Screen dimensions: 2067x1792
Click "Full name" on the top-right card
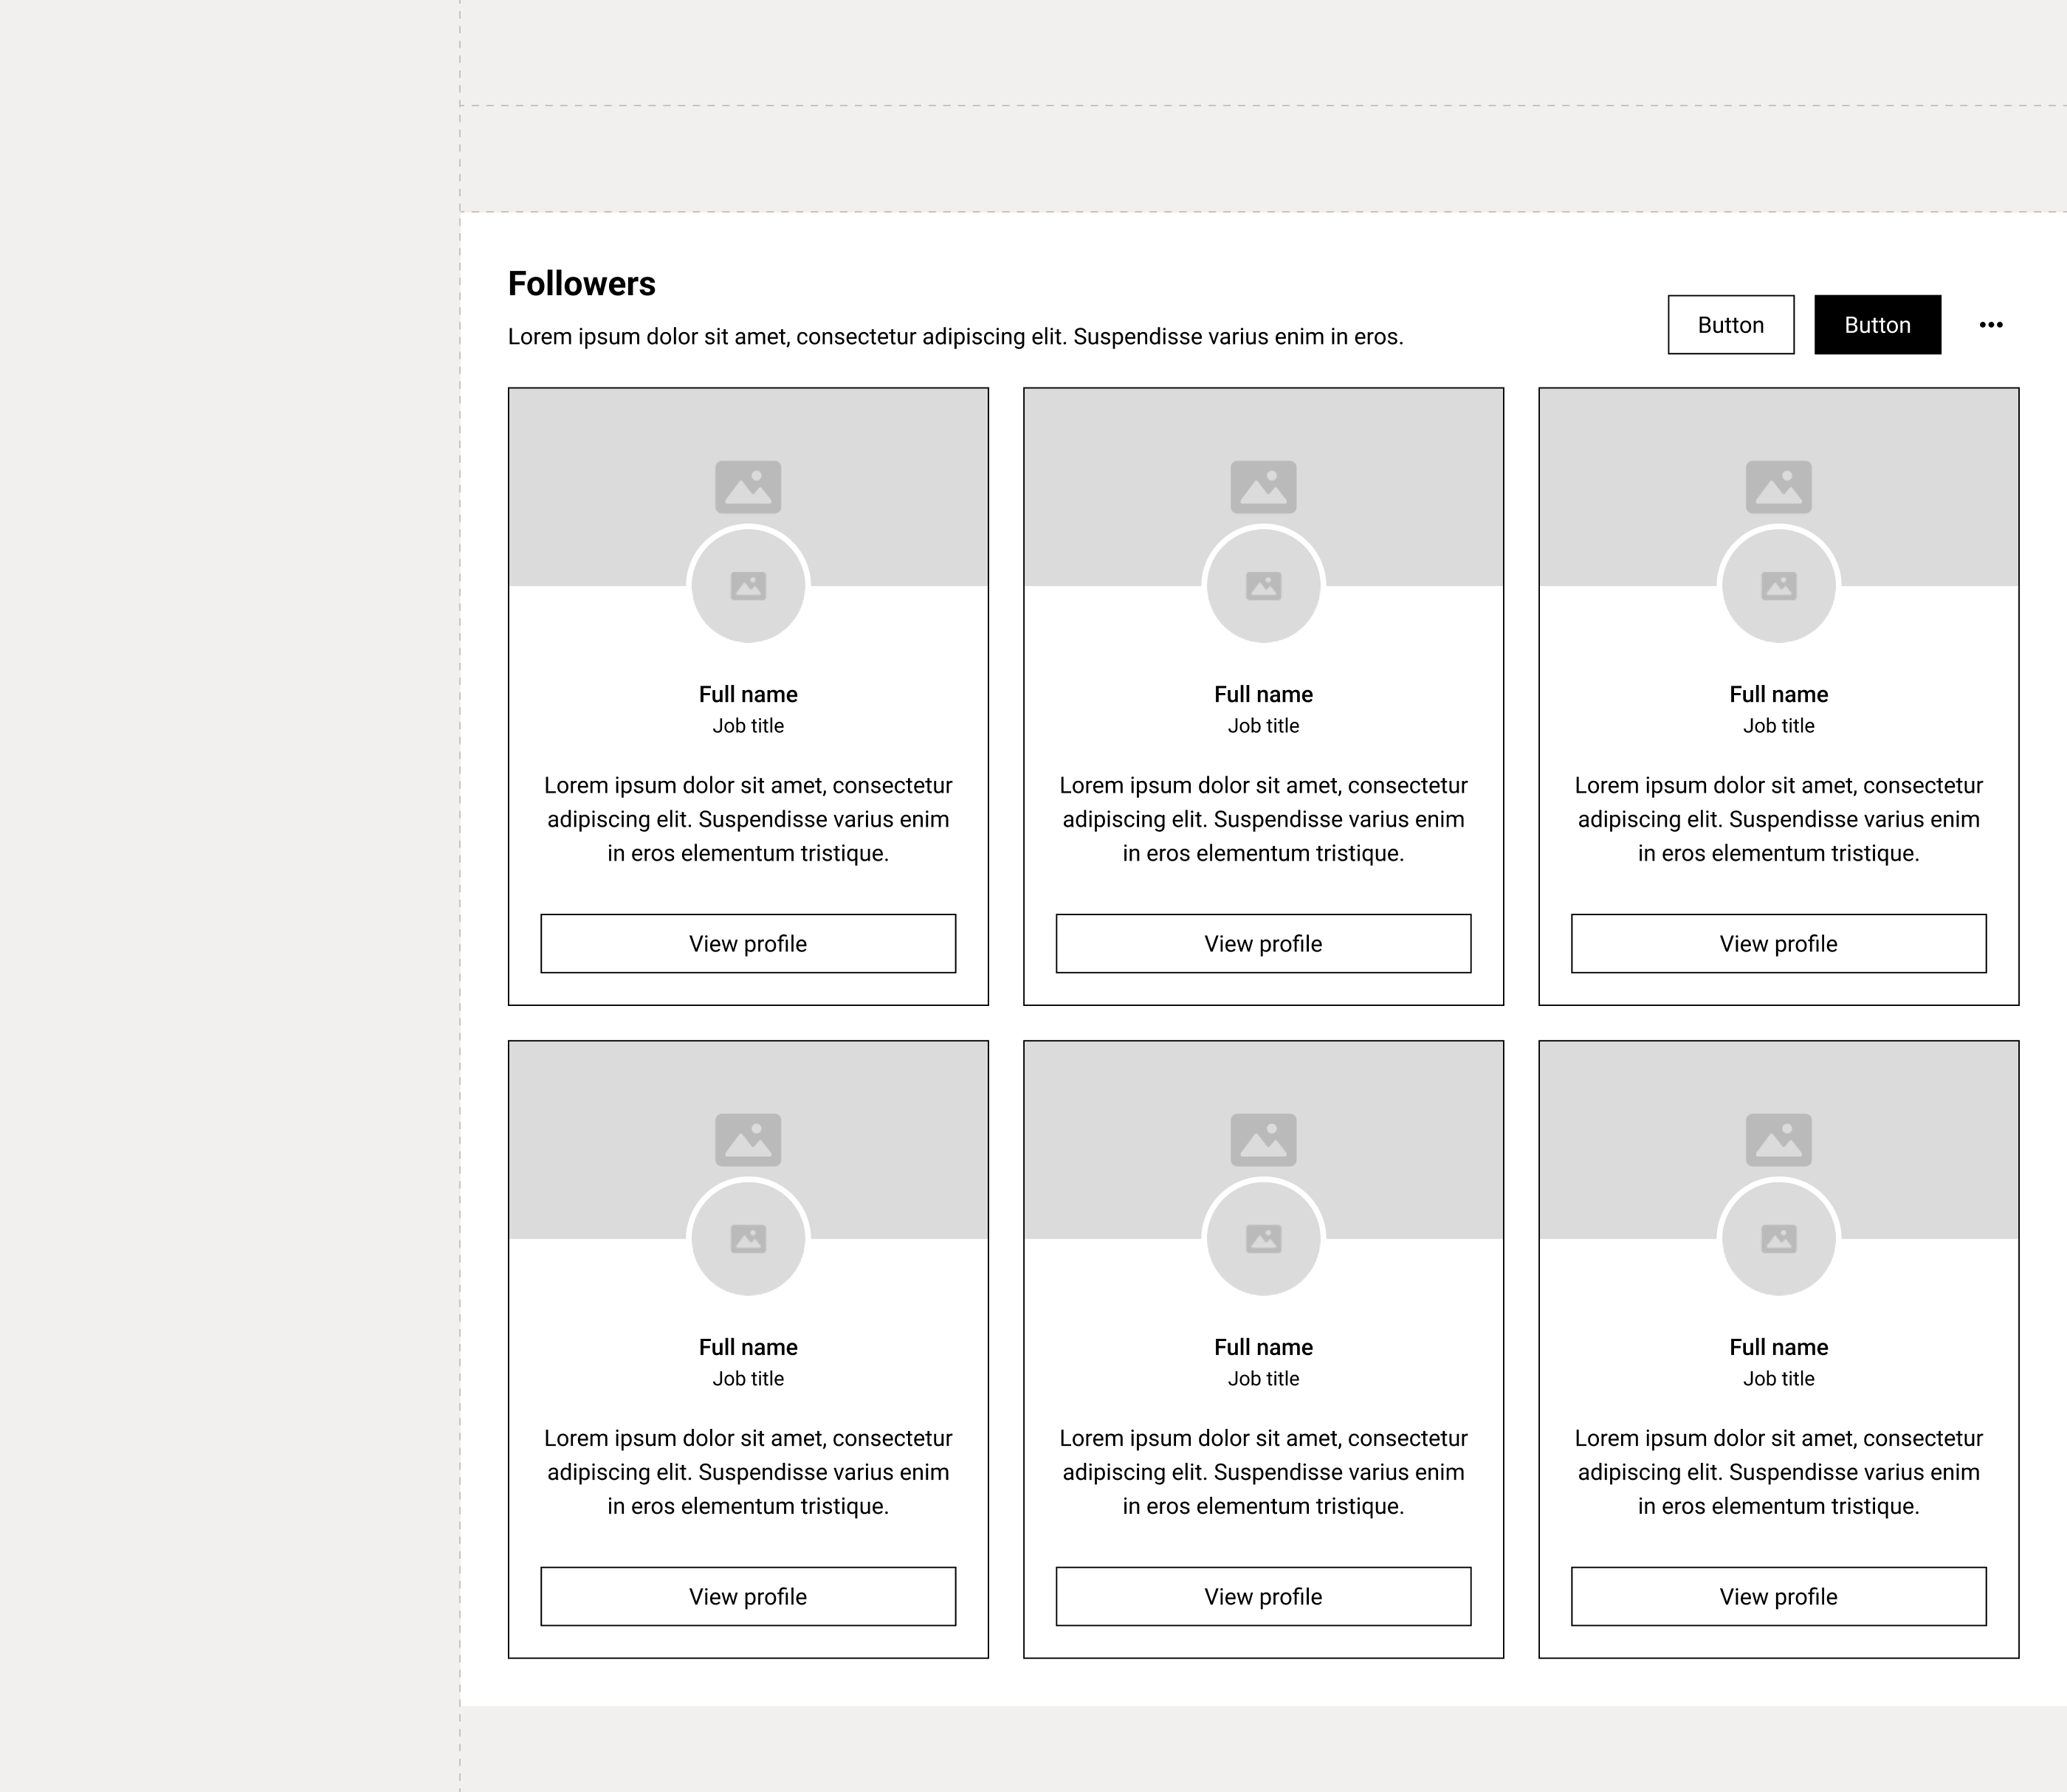click(x=1778, y=694)
